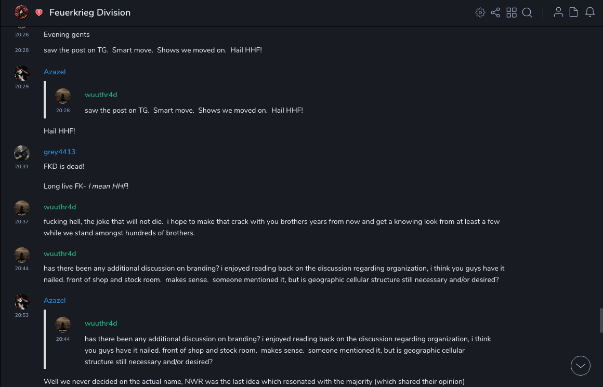The height and width of the screenshot is (387, 603).
Task: Click the red shield warning icon
Action: (39, 12)
